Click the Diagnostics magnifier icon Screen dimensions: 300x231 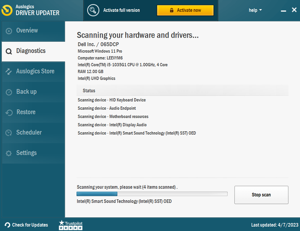click(9, 51)
